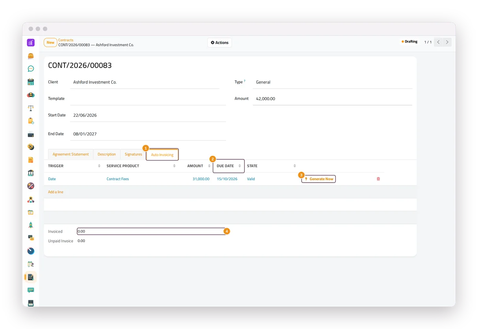478x329 pixels.
Task: Sort by the Amount column arrows
Action: (209, 166)
